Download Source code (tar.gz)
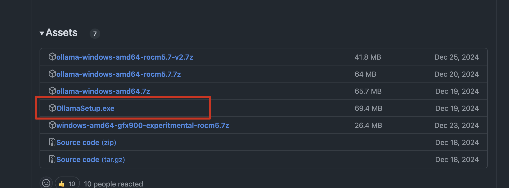The image size is (509, 188). point(90,159)
